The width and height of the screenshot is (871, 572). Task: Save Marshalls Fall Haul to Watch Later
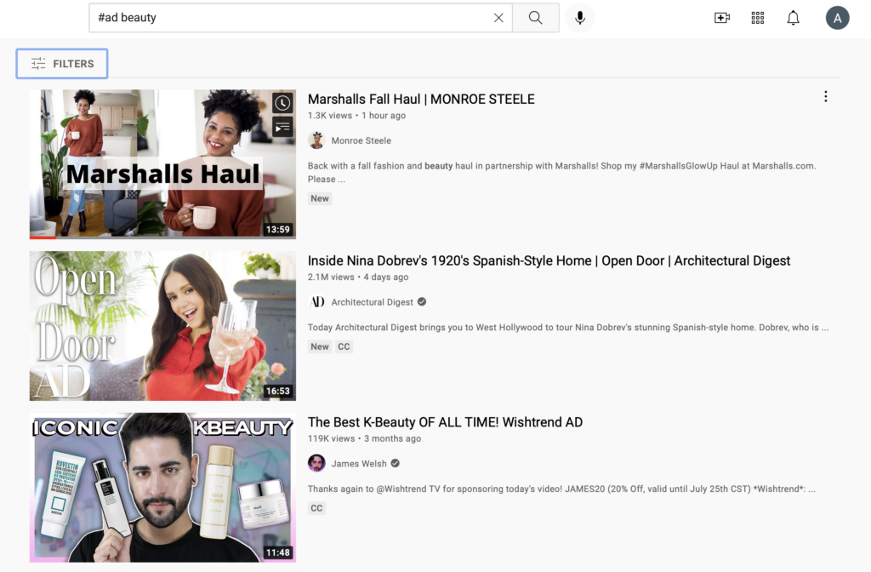tap(282, 103)
